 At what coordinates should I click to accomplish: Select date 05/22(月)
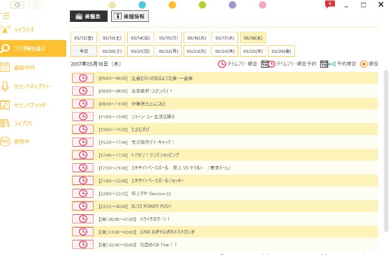pyautogui.click(x=168, y=51)
